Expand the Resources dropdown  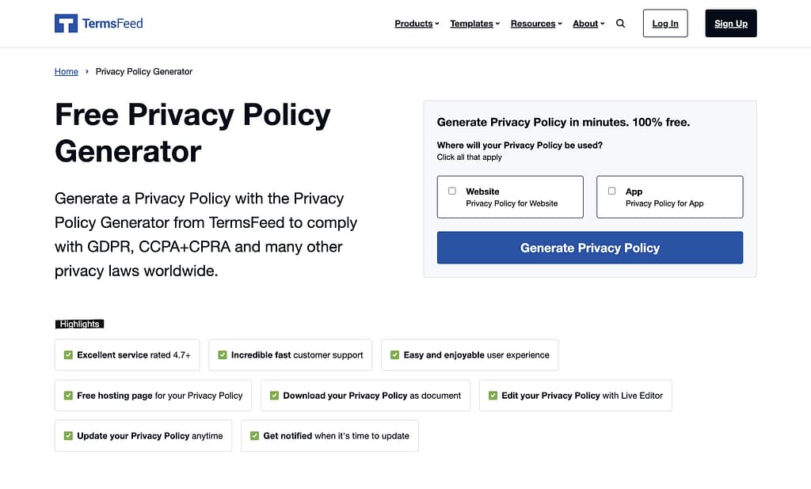[535, 24]
